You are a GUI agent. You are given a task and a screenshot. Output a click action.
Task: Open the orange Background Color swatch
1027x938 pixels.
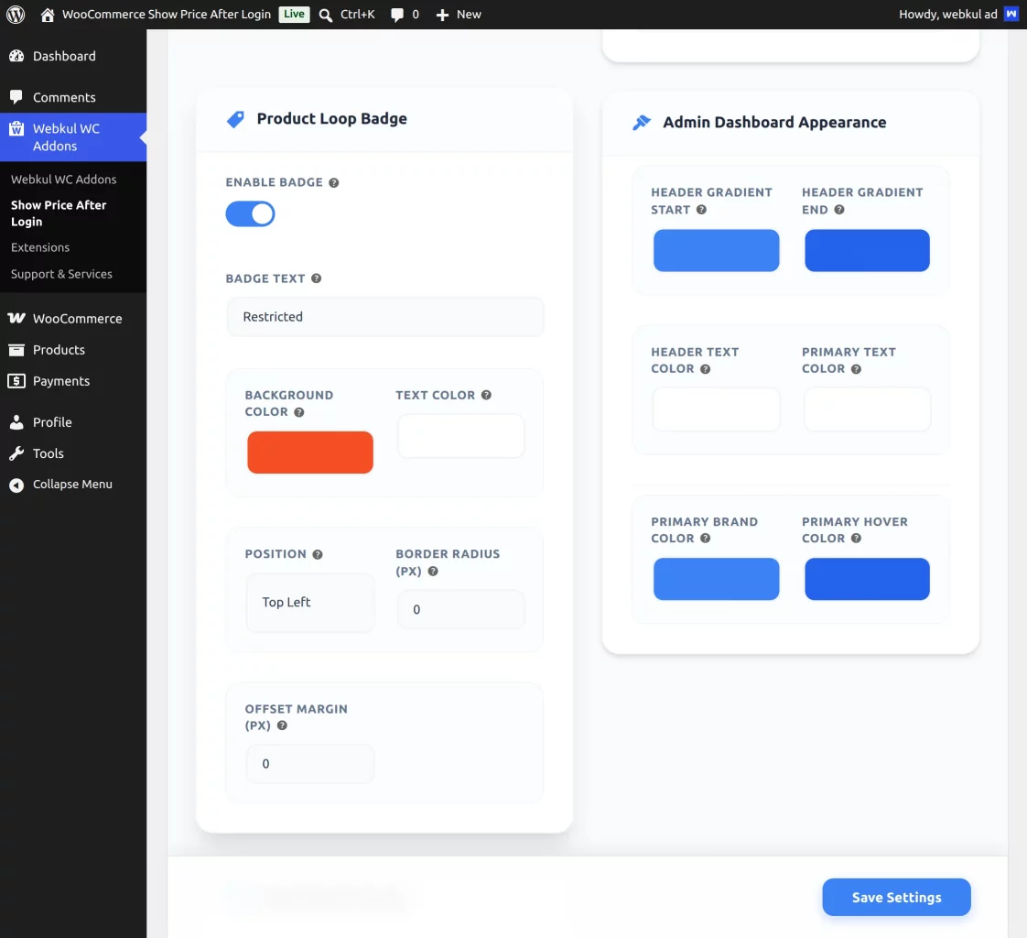point(310,453)
